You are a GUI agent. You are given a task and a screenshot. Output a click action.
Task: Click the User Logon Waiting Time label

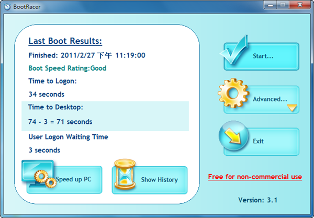click(x=68, y=137)
